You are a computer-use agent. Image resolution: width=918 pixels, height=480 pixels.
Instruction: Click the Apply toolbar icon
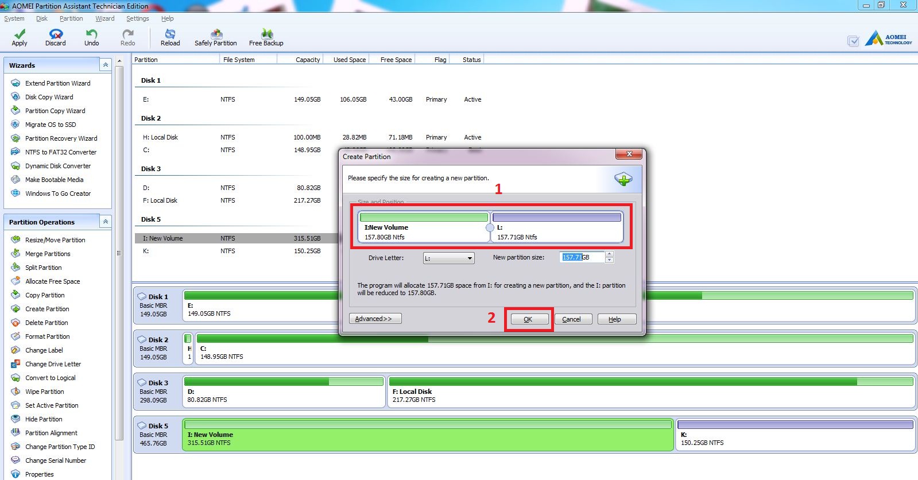click(20, 37)
